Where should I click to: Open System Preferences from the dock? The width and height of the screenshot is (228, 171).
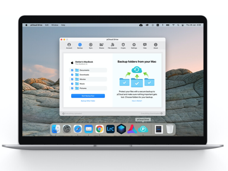tap(67, 129)
